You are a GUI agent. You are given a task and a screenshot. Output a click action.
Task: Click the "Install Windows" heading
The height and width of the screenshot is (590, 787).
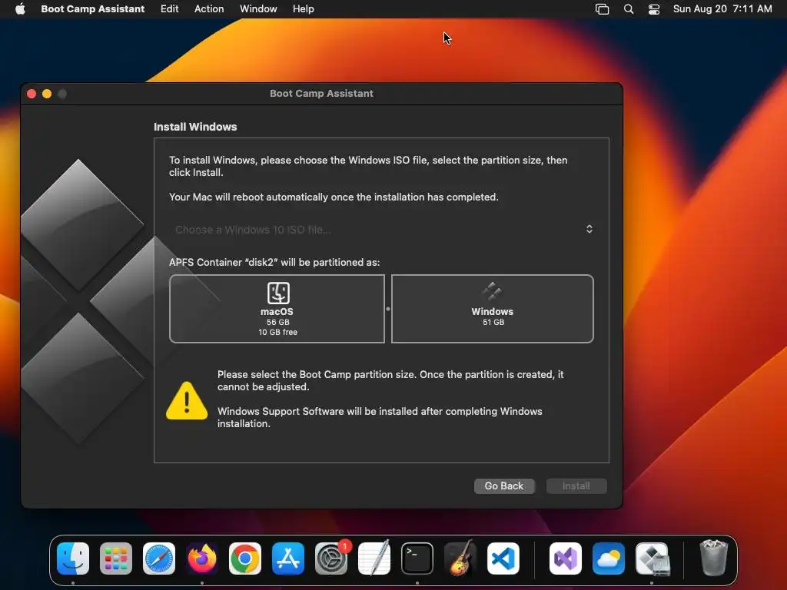coord(195,127)
